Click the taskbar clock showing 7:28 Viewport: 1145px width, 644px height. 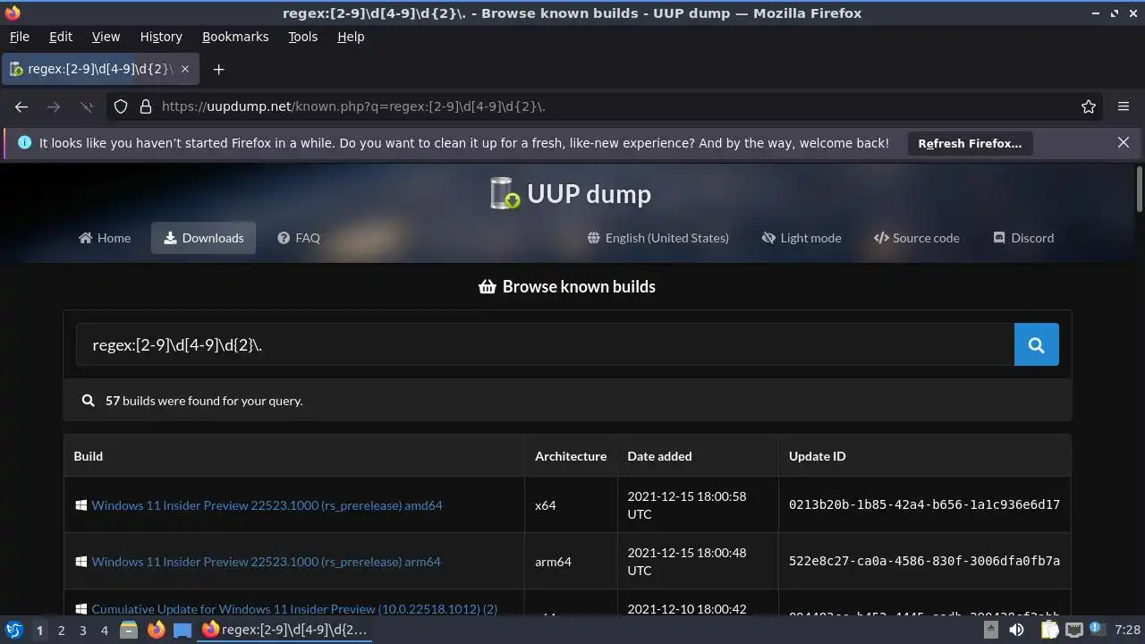1128,630
